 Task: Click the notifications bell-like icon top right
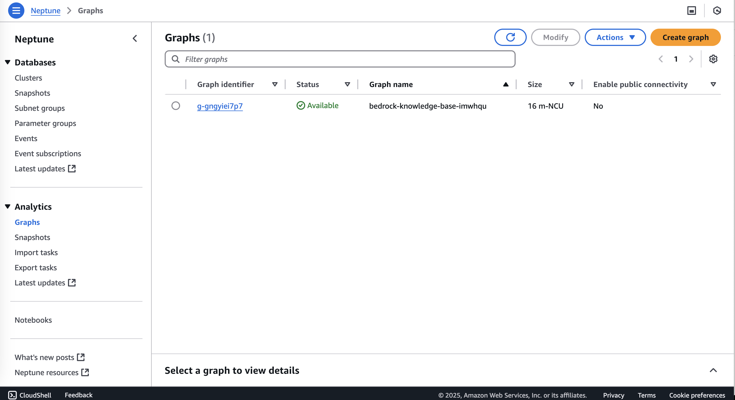pyautogui.click(x=717, y=11)
